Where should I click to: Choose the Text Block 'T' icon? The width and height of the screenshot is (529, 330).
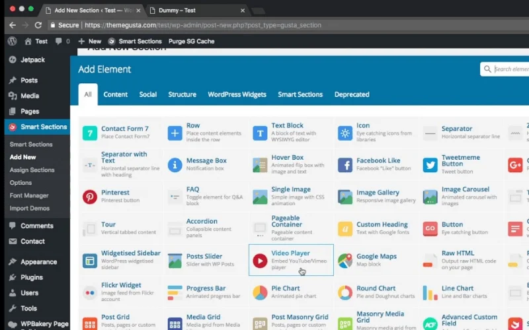tap(260, 133)
